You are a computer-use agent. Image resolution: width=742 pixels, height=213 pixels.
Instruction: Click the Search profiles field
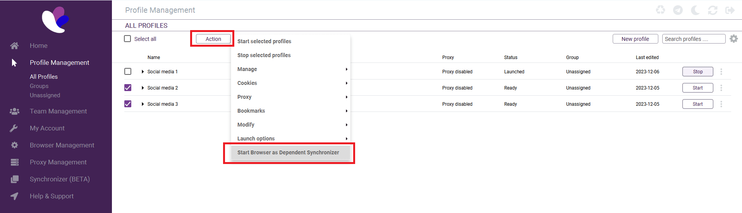coord(693,39)
